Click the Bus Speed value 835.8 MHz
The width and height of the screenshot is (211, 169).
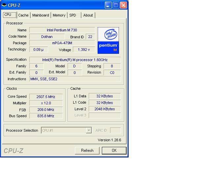[x=46, y=116]
